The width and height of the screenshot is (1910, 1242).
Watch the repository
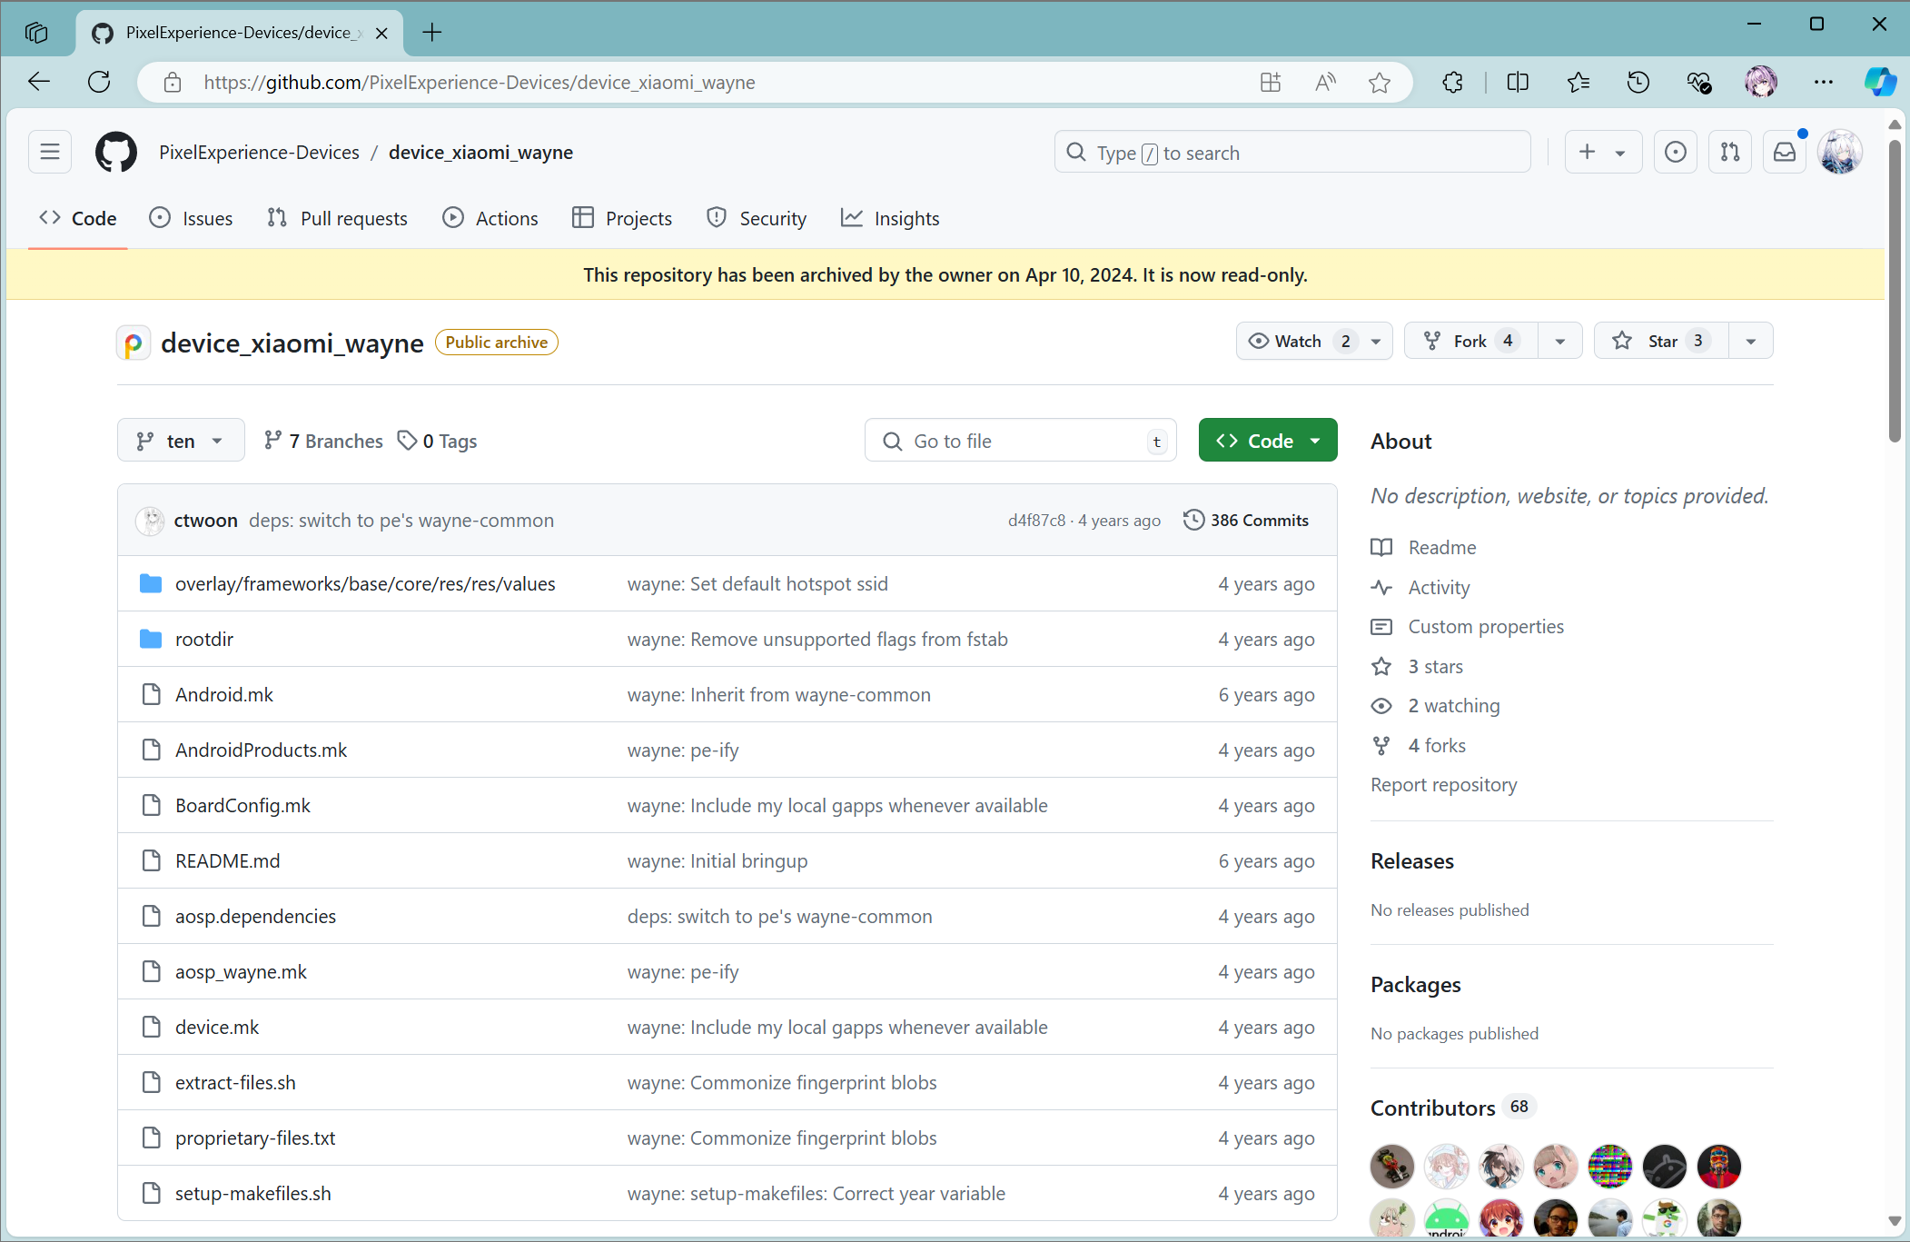(x=1298, y=341)
